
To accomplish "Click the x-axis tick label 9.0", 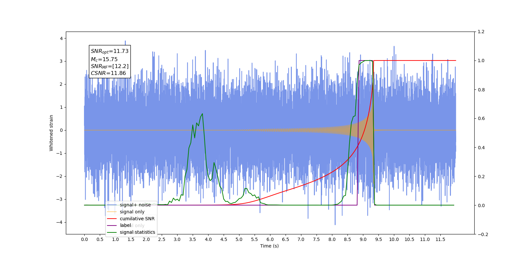I will [x=363, y=239].
